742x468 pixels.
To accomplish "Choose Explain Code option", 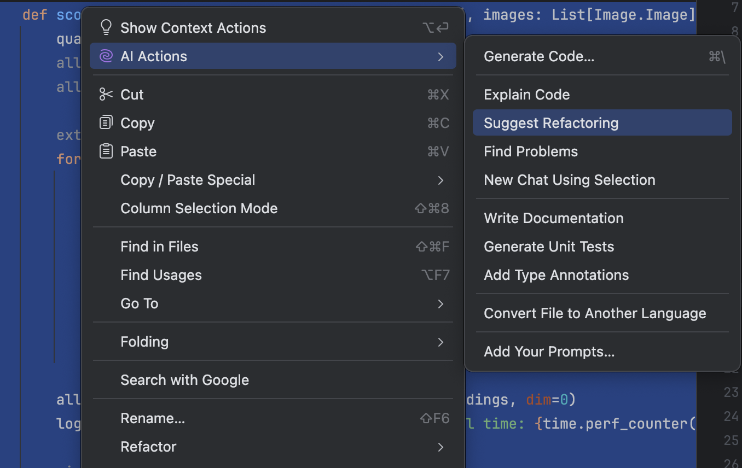I will click(526, 95).
